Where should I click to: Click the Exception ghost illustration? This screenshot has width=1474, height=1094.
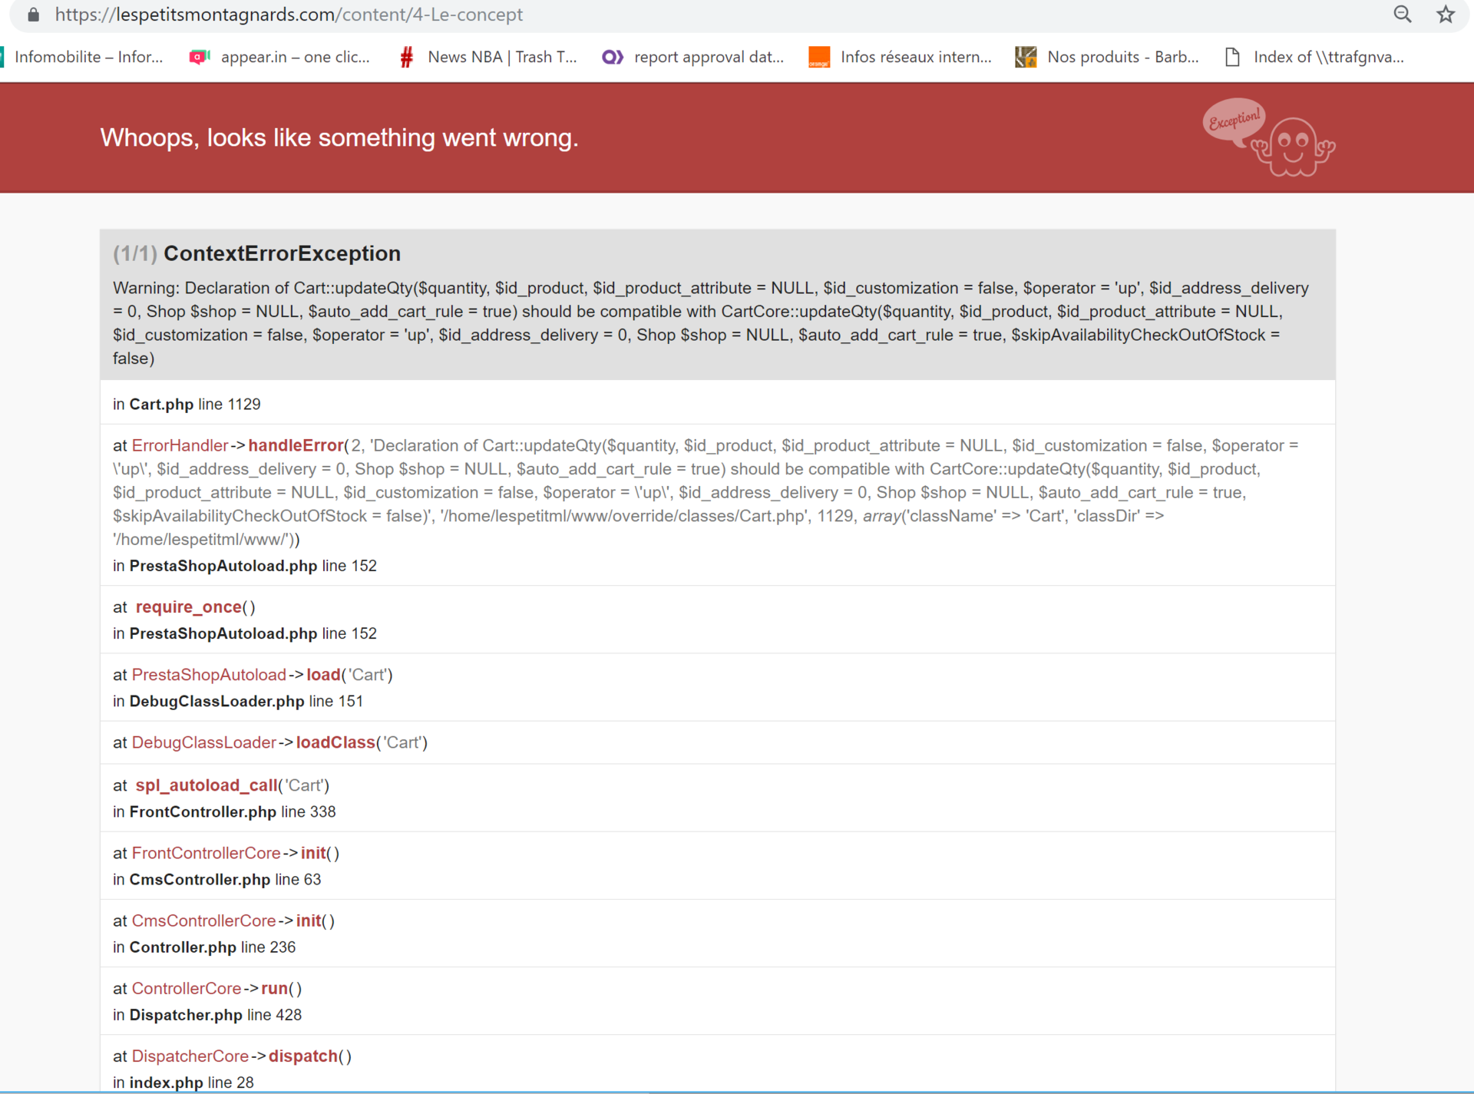tap(1268, 137)
